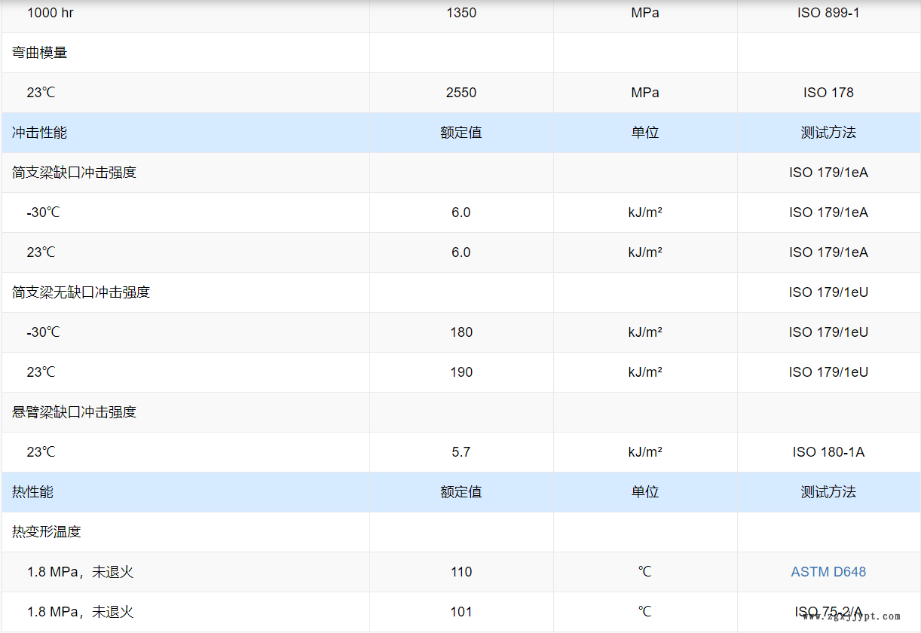The height and width of the screenshot is (633, 921).
Task: Click the ℃ unit in the 110 row
Action: 645,572
